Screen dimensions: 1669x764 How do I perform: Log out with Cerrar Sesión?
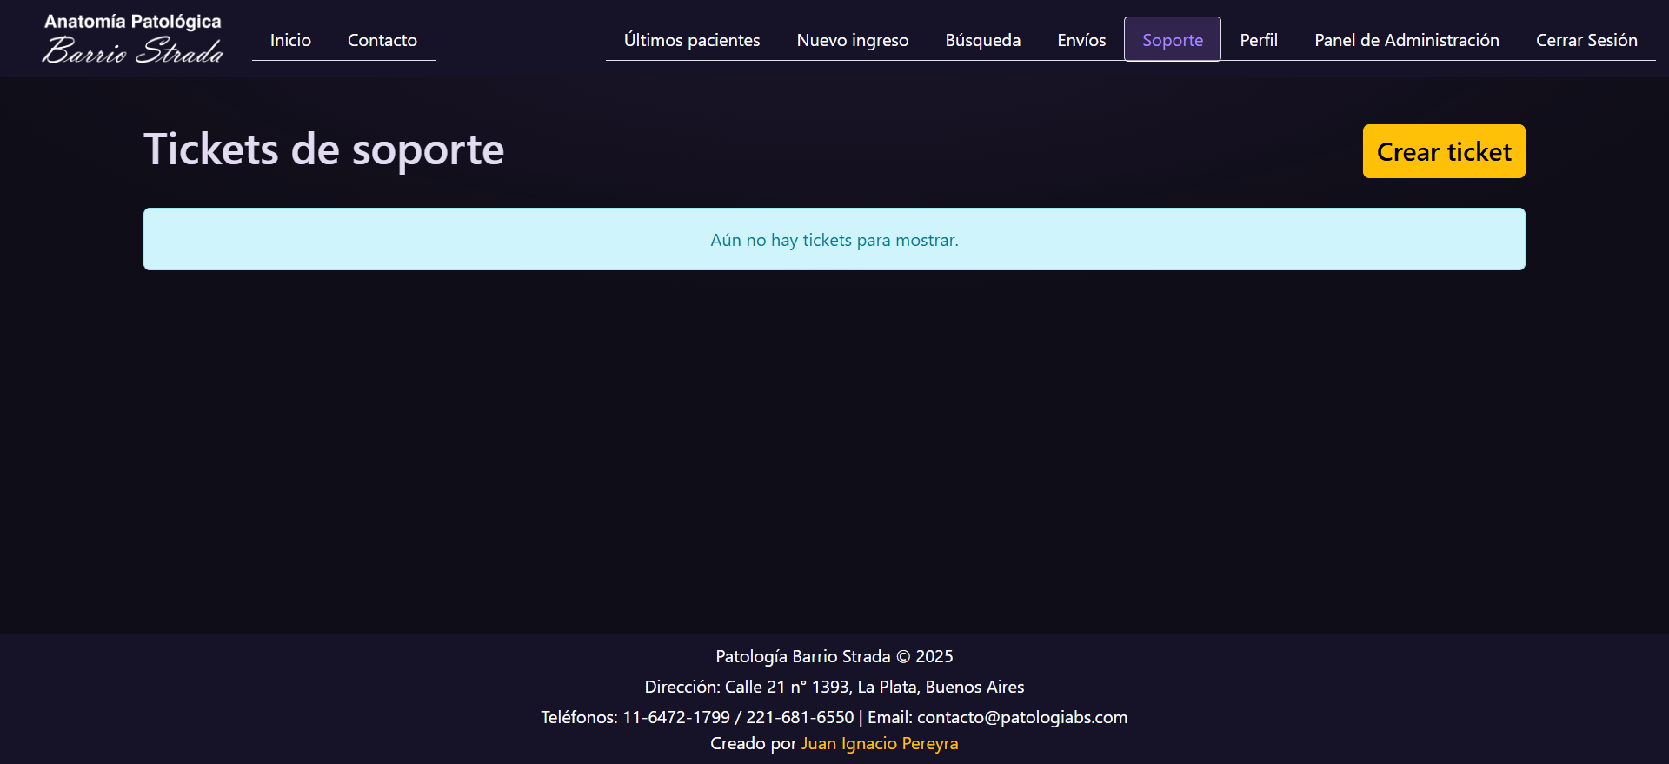(x=1586, y=40)
